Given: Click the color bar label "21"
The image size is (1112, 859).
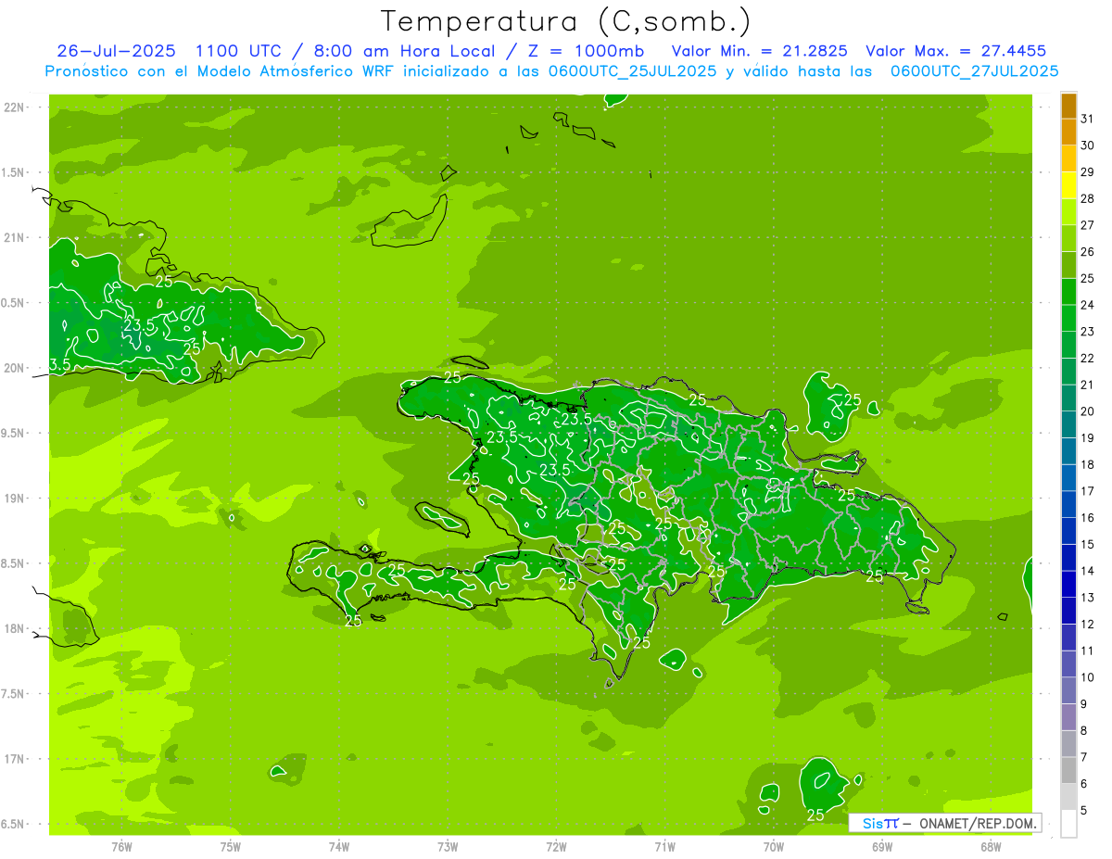Looking at the screenshot, I should (x=1088, y=385).
